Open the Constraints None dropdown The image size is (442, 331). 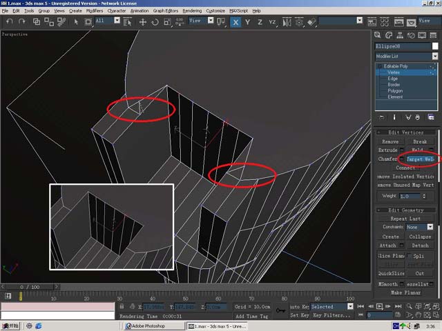430,227
